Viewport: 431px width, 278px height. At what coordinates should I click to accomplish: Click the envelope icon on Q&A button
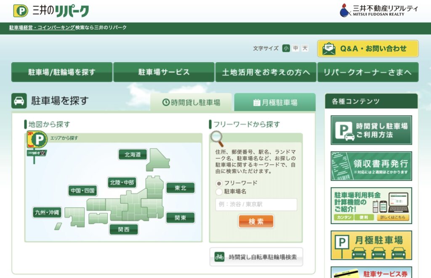tap(329, 49)
